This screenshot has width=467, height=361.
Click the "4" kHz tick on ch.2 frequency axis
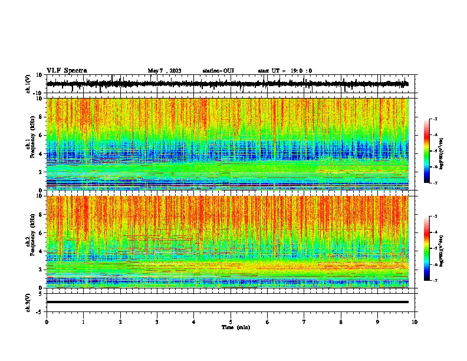point(41,251)
